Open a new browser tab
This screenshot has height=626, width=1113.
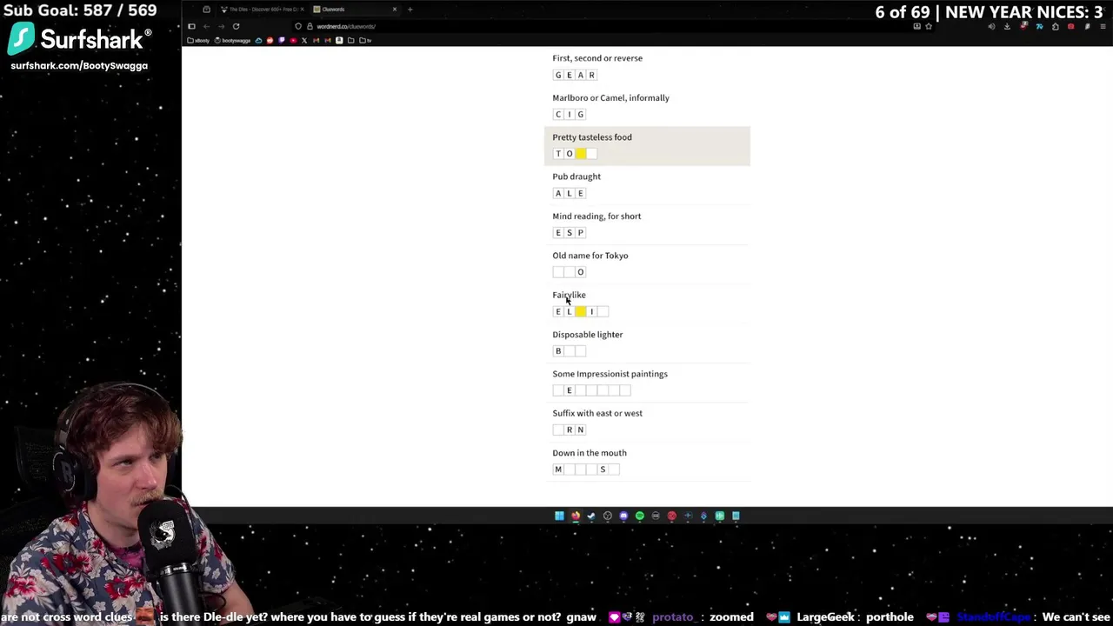[x=410, y=10]
